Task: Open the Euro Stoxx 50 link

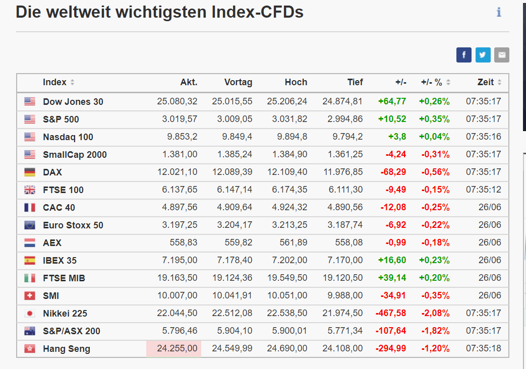Action: pos(73,225)
